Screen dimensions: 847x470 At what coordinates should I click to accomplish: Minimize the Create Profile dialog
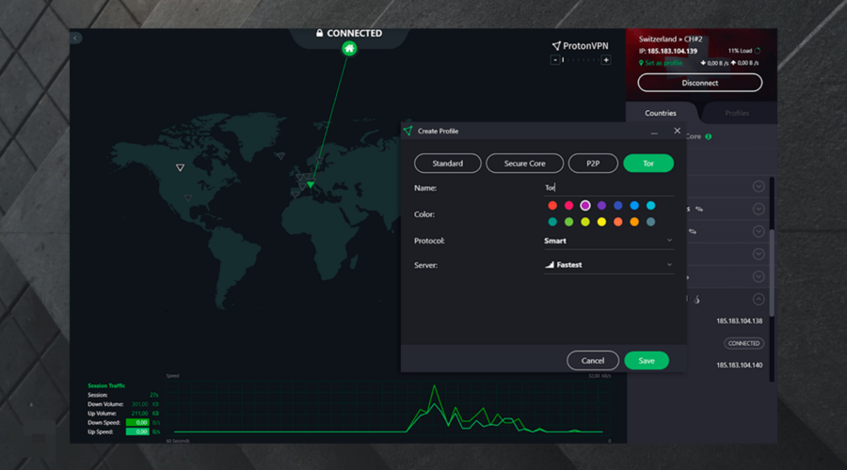pyautogui.click(x=654, y=131)
